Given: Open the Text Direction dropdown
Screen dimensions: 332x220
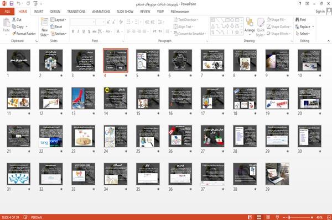Looking at the screenshot, I should [x=186, y=20].
